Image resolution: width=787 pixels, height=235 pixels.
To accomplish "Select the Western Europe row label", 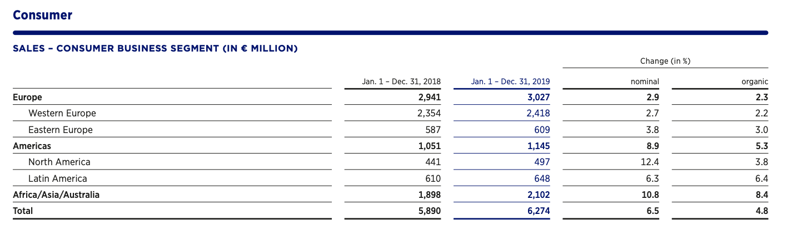I will tap(62, 113).
